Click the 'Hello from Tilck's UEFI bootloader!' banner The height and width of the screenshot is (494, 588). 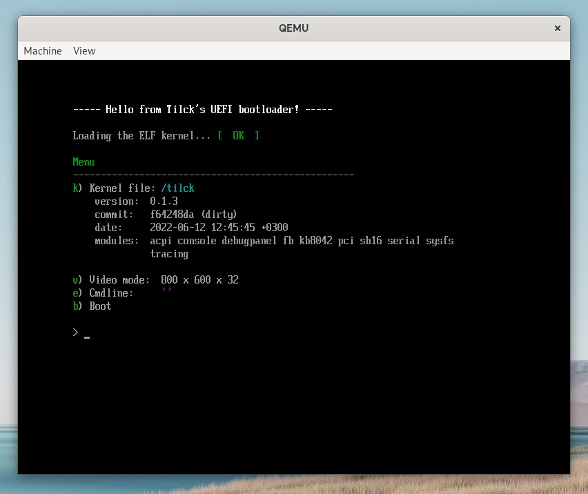[x=202, y=109]
